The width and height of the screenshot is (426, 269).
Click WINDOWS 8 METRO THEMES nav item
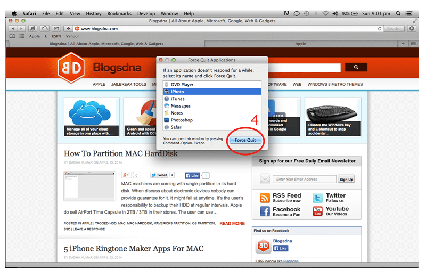click(335, 84)
